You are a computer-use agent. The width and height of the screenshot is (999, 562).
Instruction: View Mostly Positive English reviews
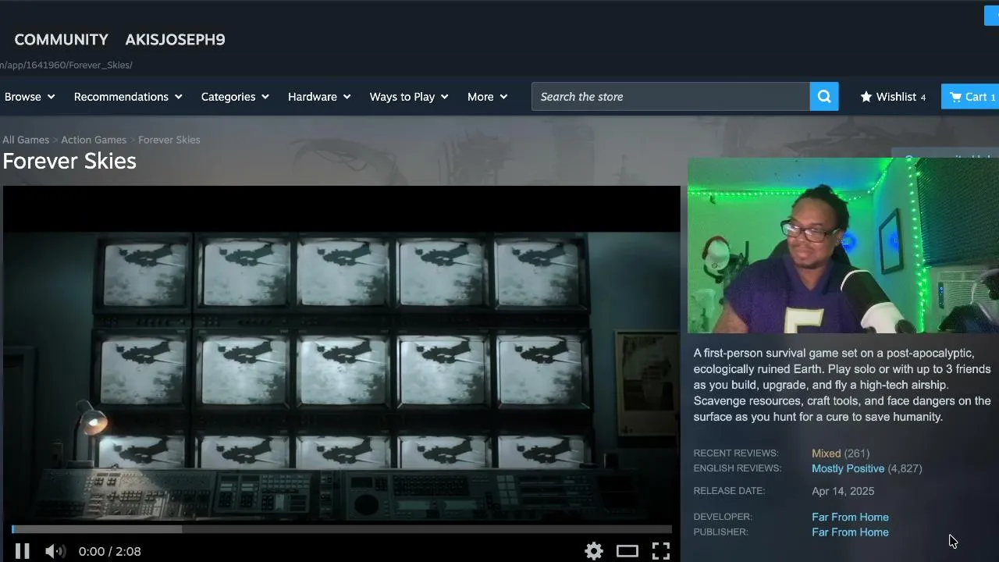click(x=848, y=468)
